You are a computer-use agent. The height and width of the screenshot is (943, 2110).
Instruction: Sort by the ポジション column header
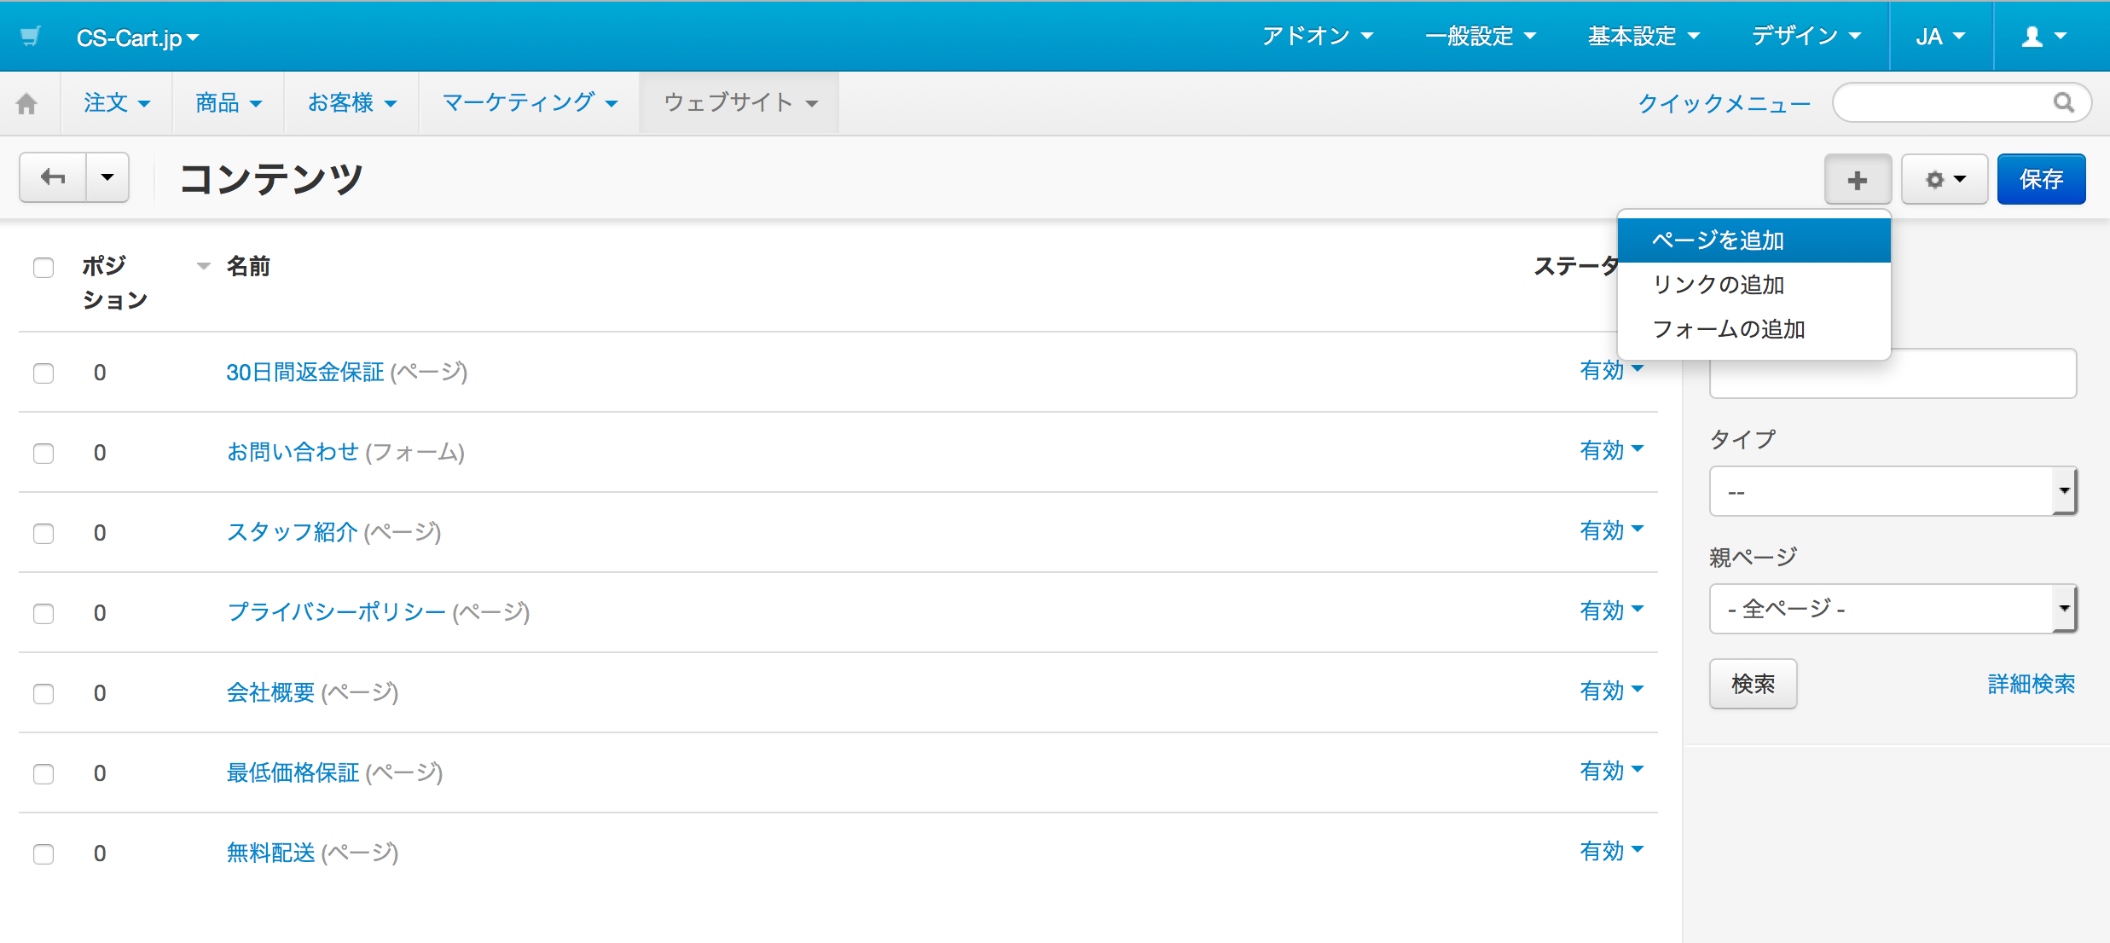(115, 283)
